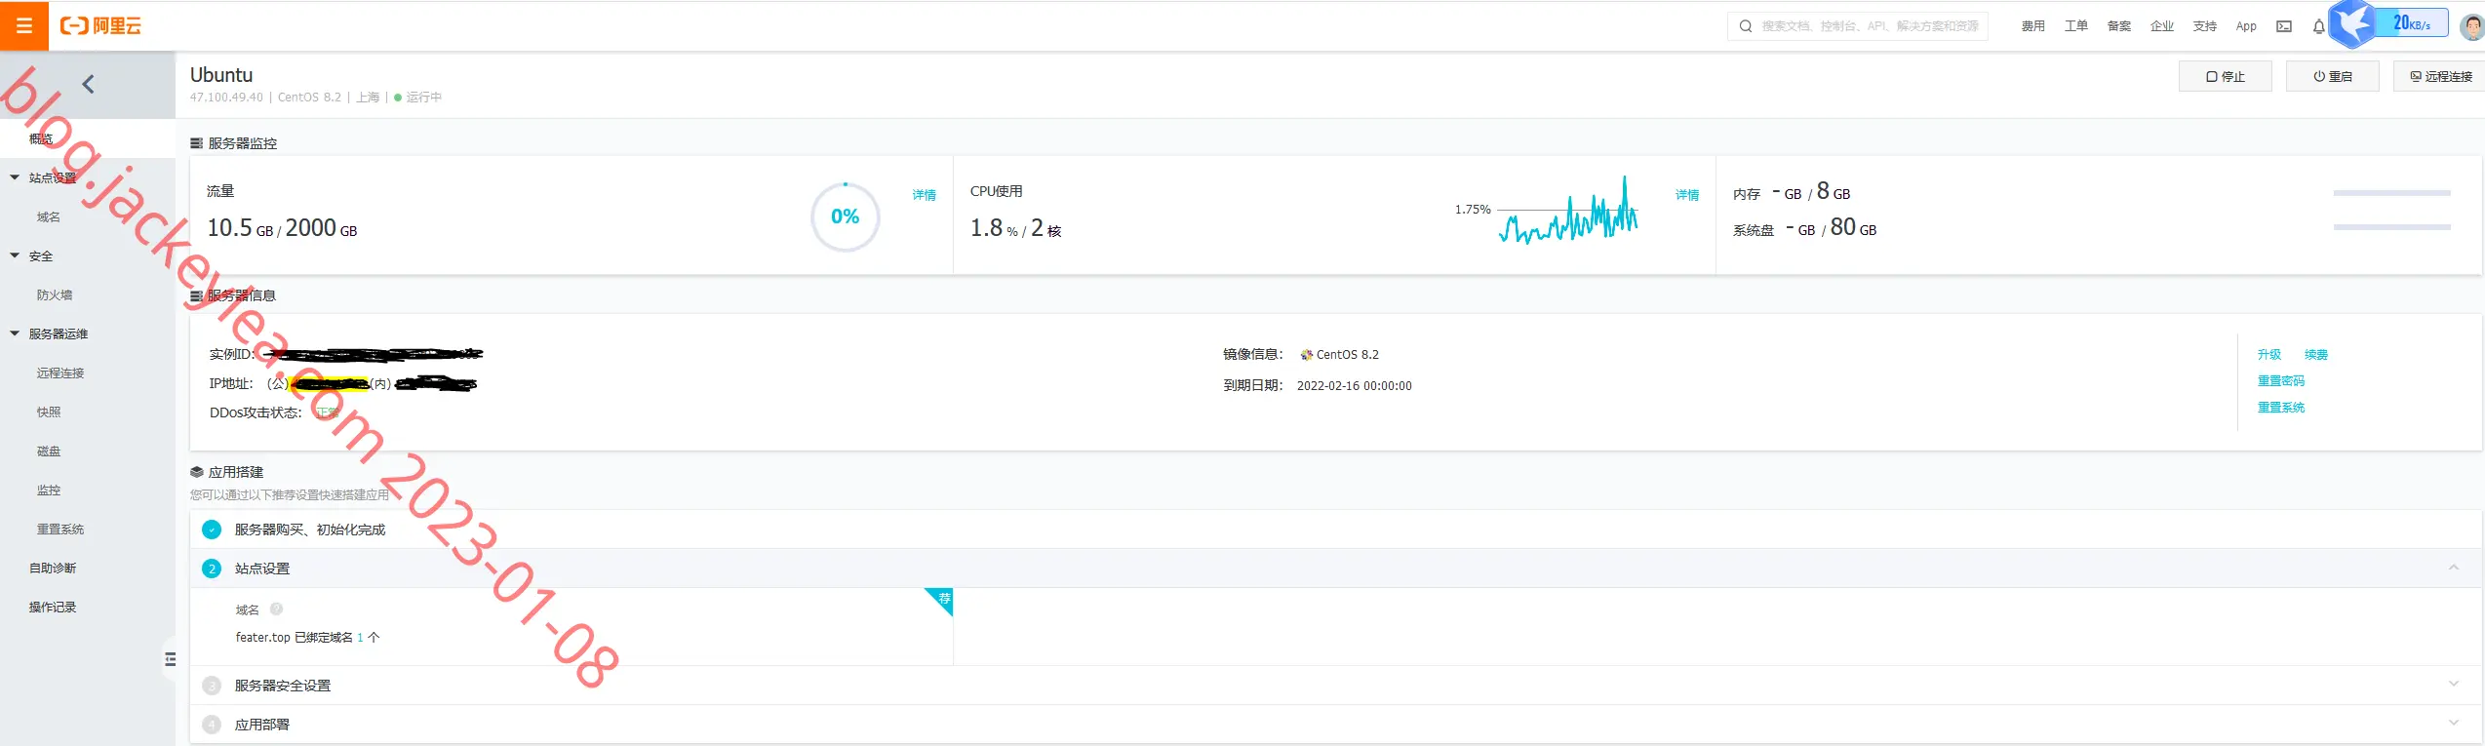Open the user avatar menu
Image resolution: width=2485 pixels, height=746 pixels.
[x=2471, y=26]
